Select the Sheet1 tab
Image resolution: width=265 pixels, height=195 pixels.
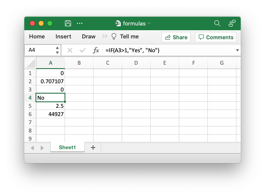coord(67,148)
